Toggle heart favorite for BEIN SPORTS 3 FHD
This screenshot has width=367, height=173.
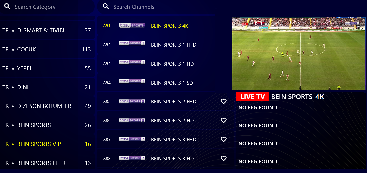point(224,139)
